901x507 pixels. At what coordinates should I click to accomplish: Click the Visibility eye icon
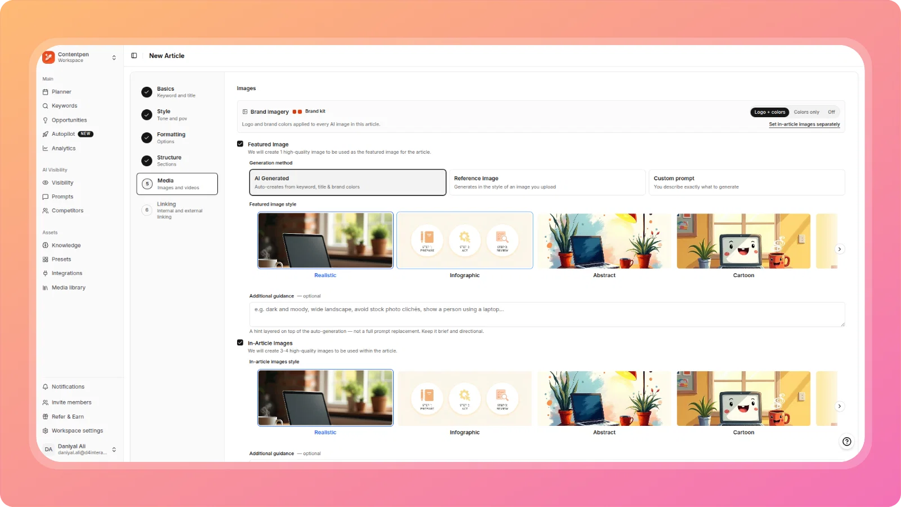tap(46, 183)
